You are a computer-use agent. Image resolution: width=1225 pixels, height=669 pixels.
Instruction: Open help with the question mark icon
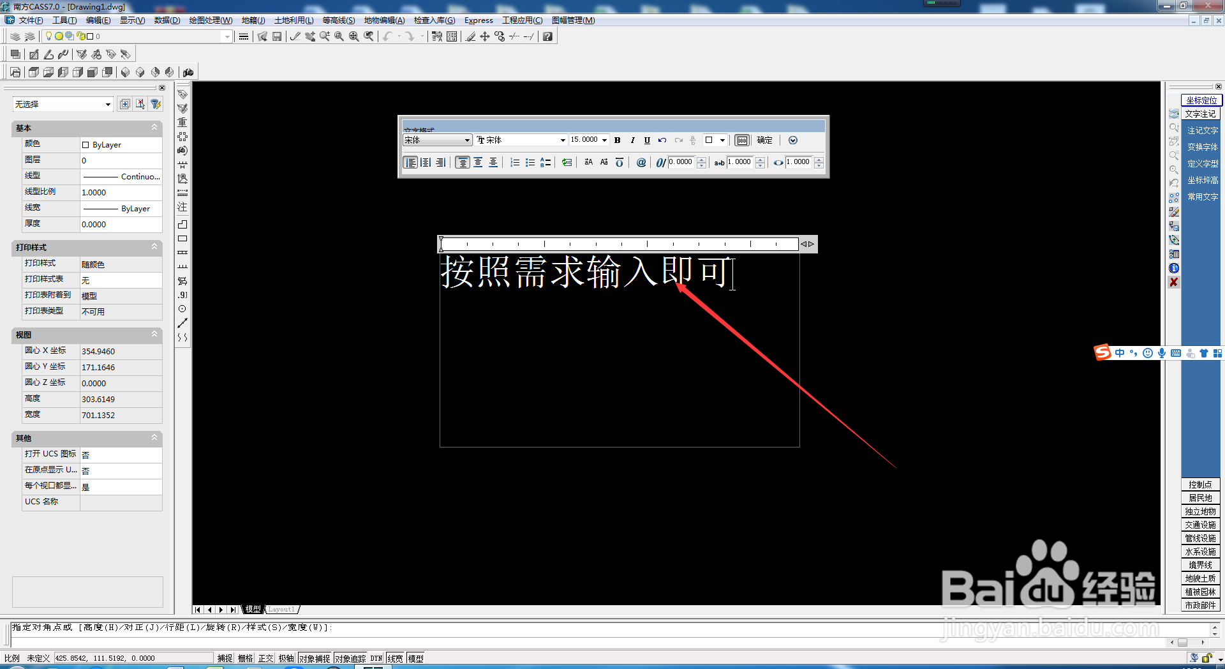click(547, 36)
